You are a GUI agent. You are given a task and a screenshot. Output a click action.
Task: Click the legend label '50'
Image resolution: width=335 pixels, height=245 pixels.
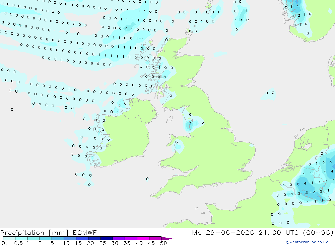tap(163, 243)
